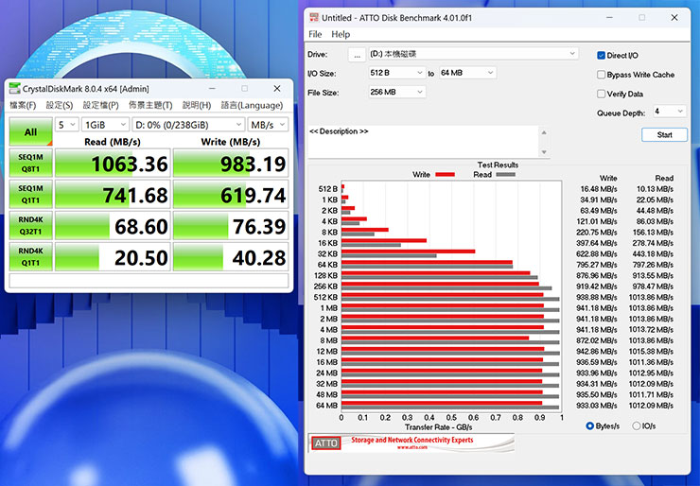Click the gray Read legend swatch

[505, 175]
